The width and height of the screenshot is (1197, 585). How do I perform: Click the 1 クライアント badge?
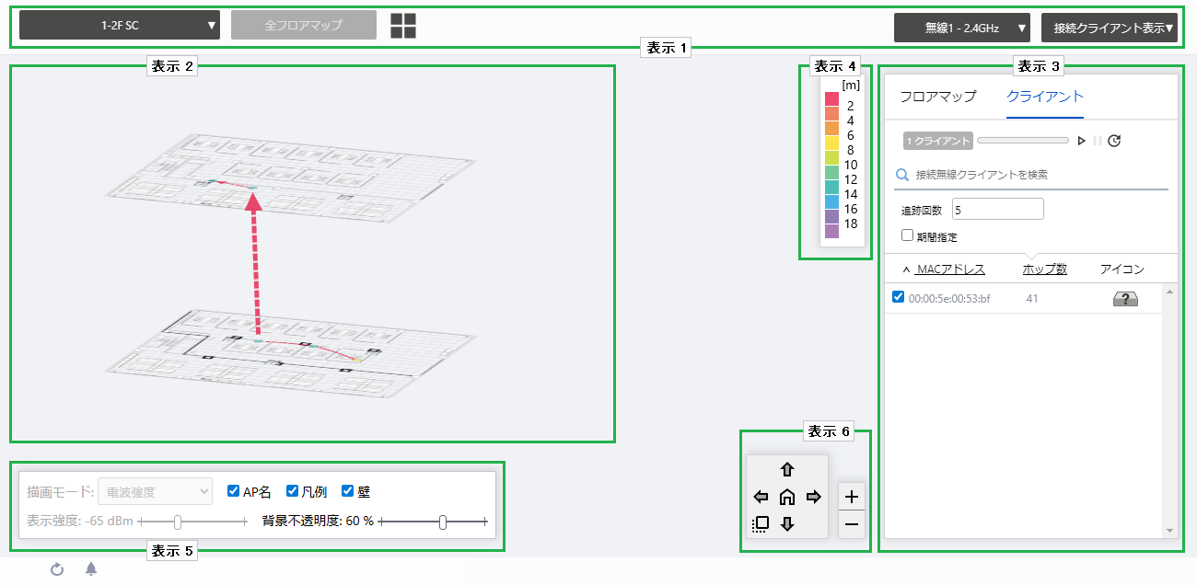tap(938, 141)
